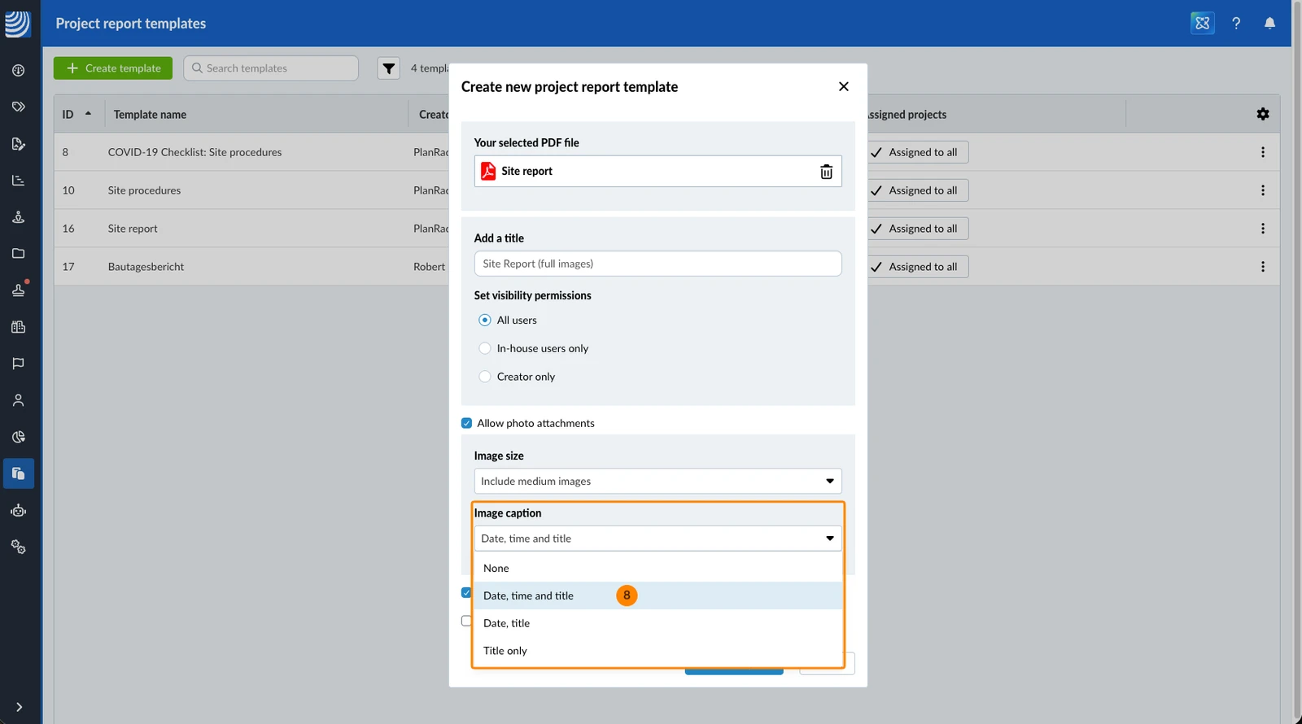Click Assigned to all for Site procedures
The image size is (1302, 724).
(x=916, y=190)
